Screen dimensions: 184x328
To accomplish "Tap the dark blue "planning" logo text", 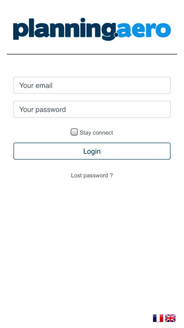I will tap(65, 29).
